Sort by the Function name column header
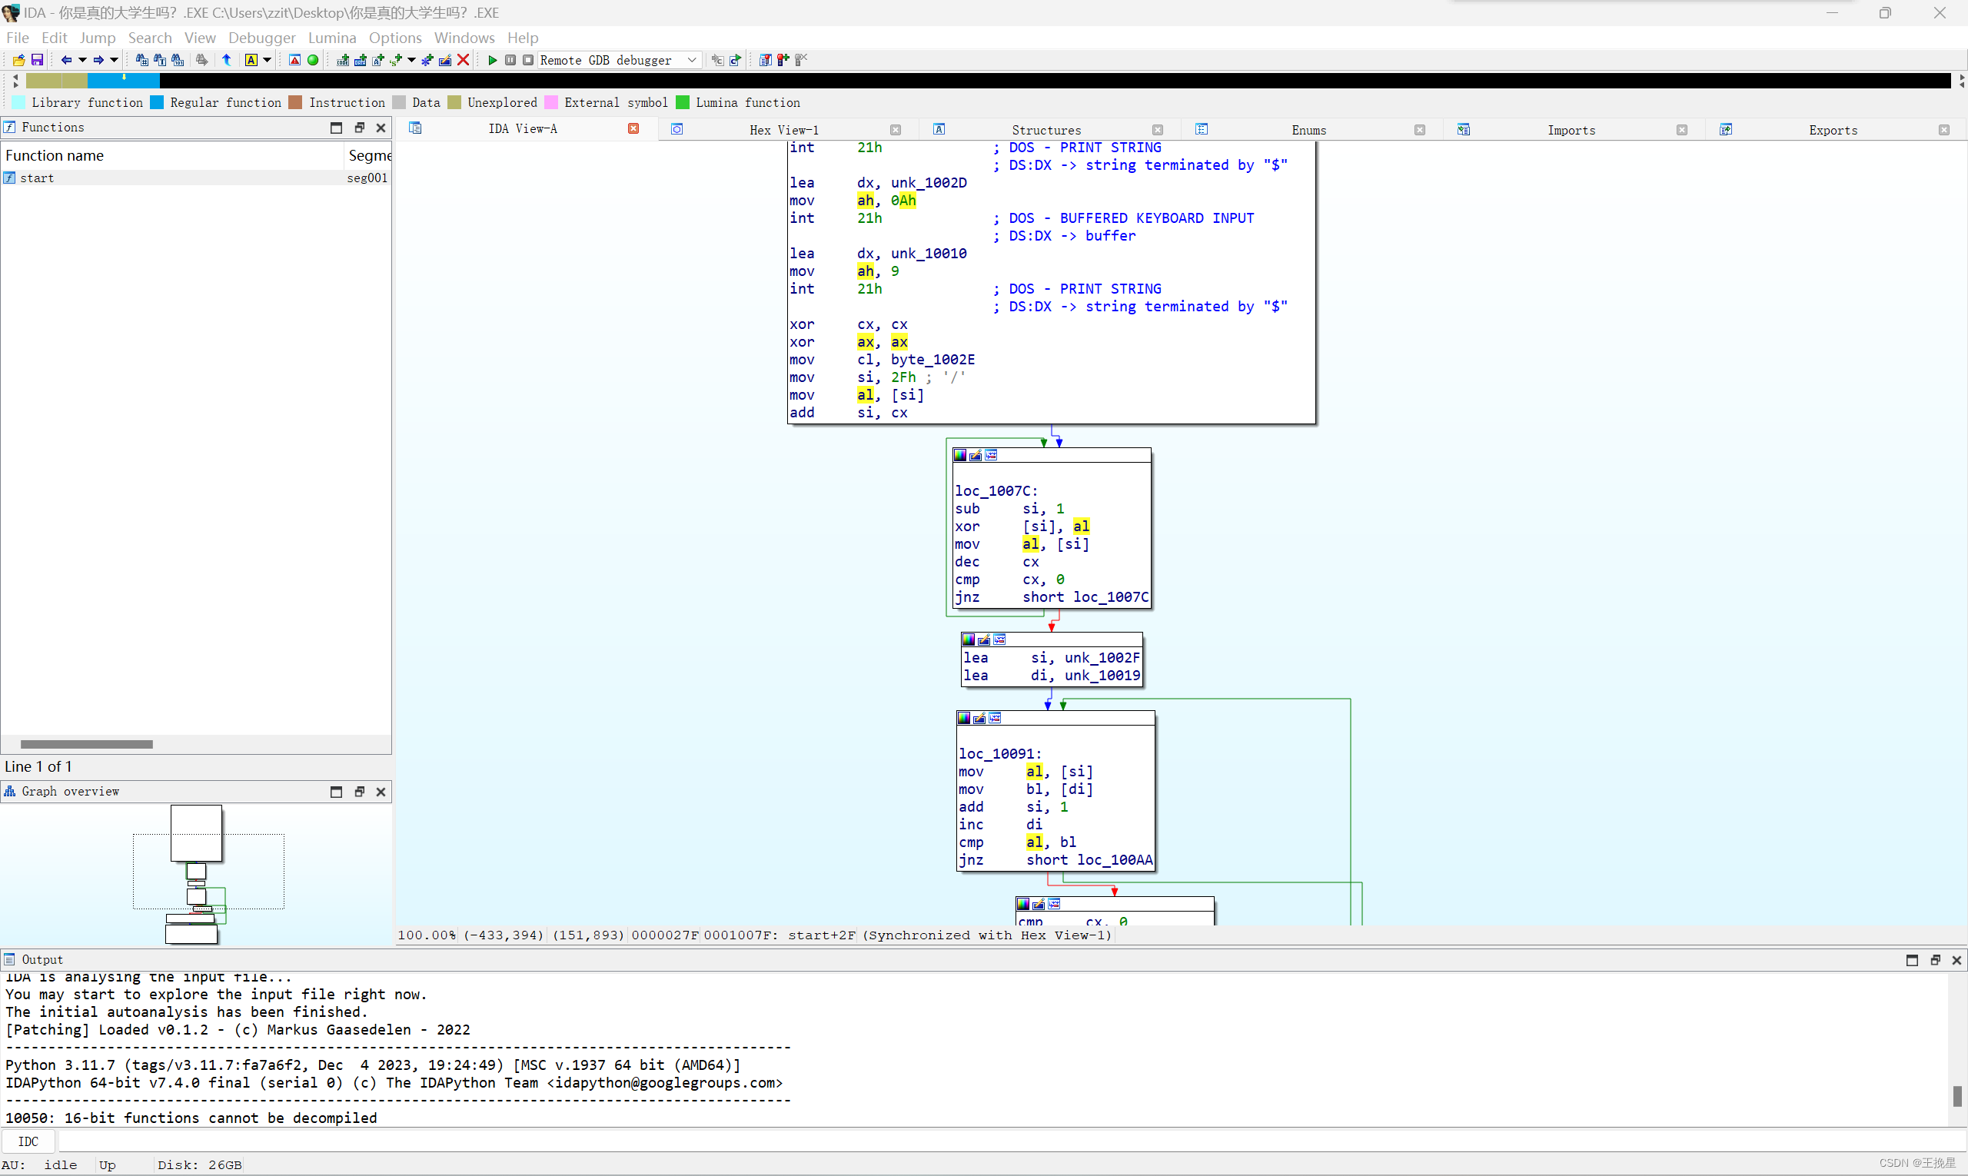 point(173,155)
